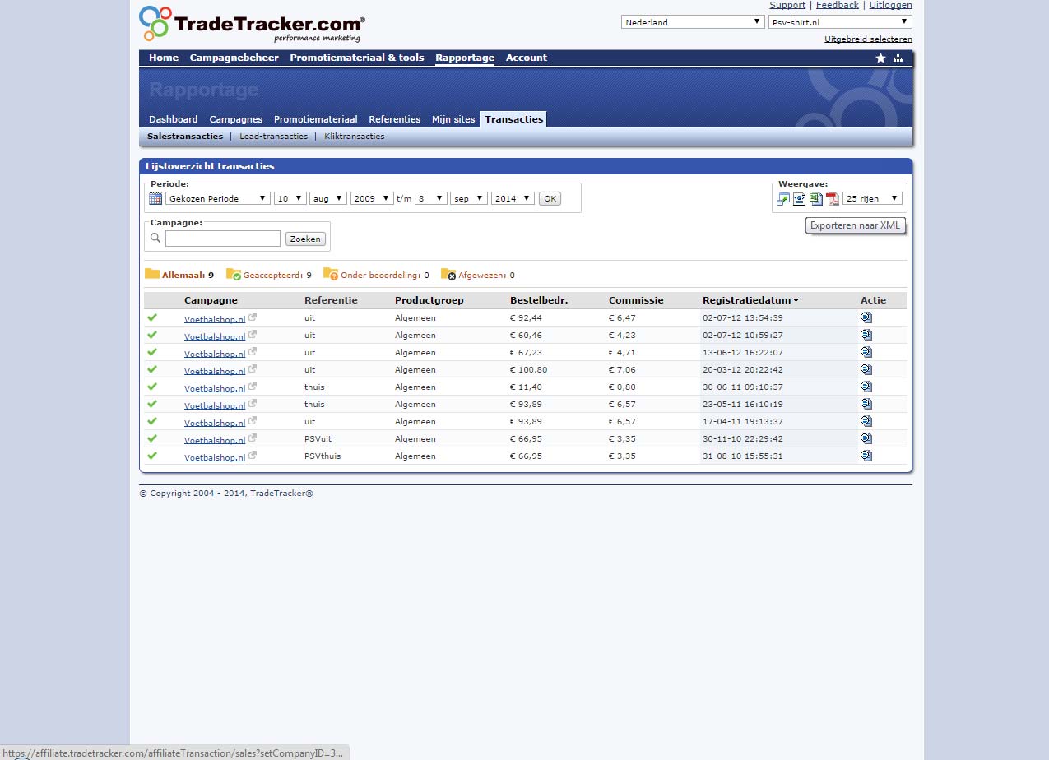Switch to the Campagnes tab
Screen dimensions: 1049x760
click(x=236, y=119)
